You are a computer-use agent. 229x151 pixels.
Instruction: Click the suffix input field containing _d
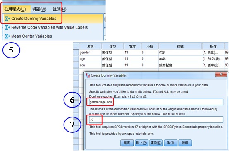click(156, 120)
